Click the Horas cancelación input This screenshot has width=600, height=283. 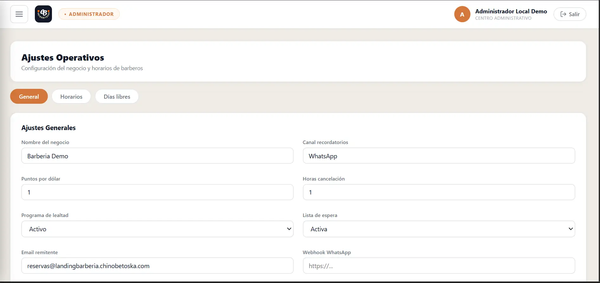tap(439, 192)
